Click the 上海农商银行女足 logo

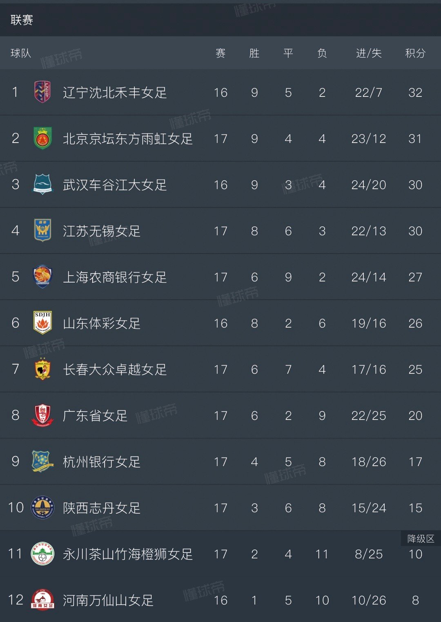point(42,277)
